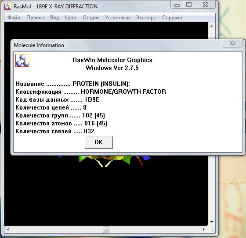Minimize the RasMol window

pos(177,5)
